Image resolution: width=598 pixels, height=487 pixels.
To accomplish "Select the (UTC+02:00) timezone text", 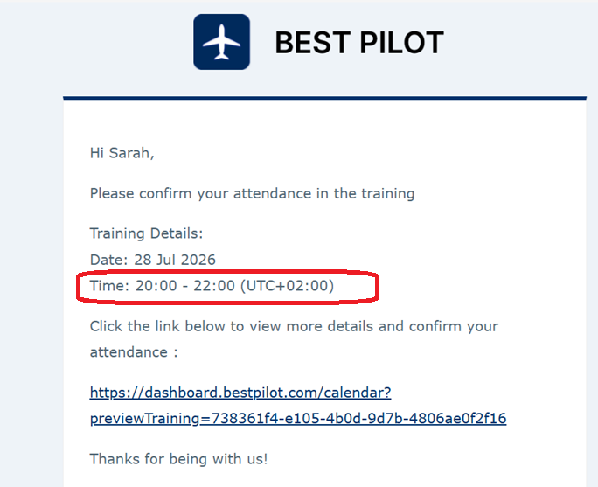I will tap(287, 286).
